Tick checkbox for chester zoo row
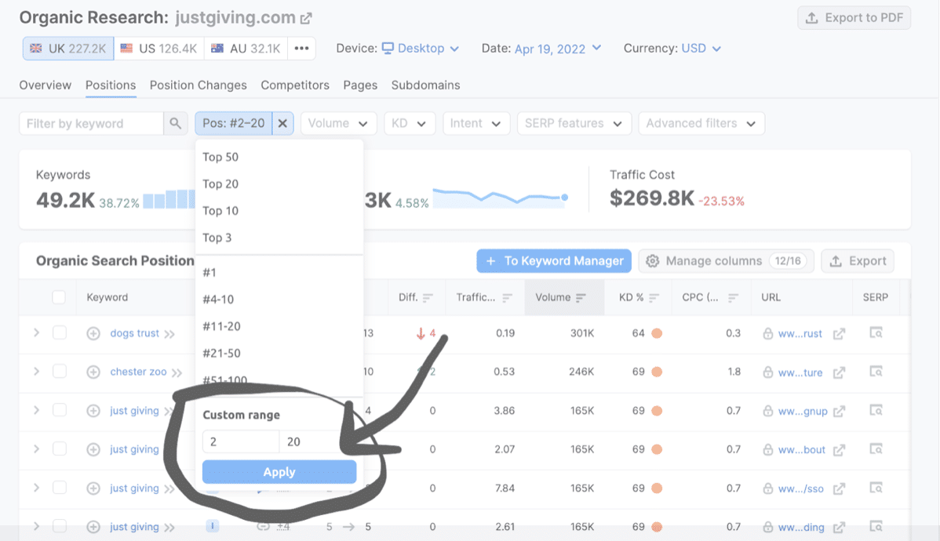Screen dimensions: 940x541 click(x=60, y=372)
